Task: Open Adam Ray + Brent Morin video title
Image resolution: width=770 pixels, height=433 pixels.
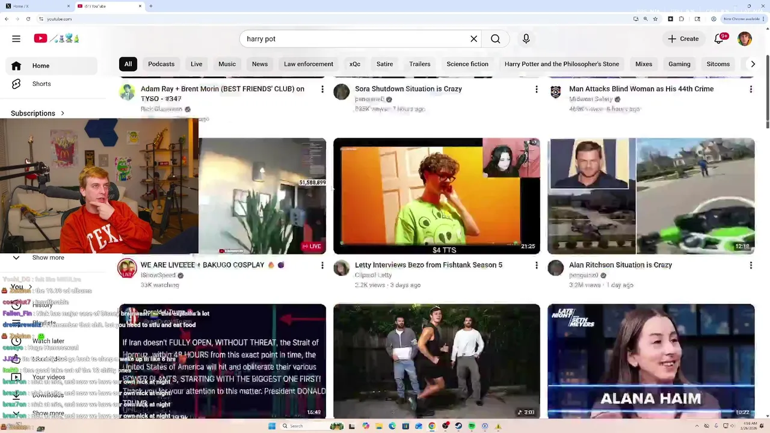Action: 223,93
